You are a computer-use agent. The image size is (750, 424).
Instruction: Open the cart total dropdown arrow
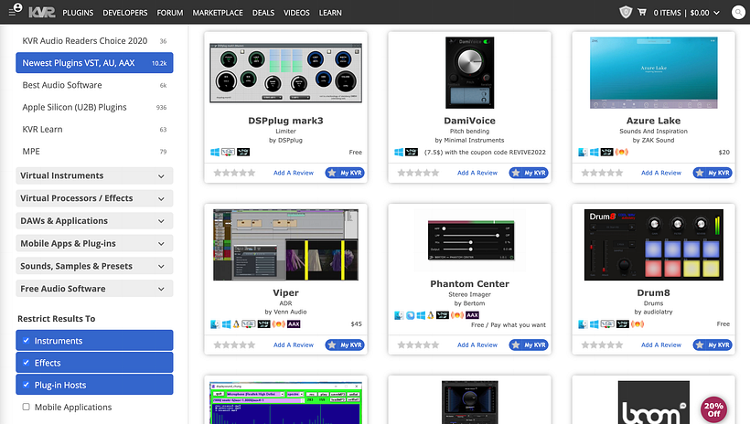tap(716, 13)
